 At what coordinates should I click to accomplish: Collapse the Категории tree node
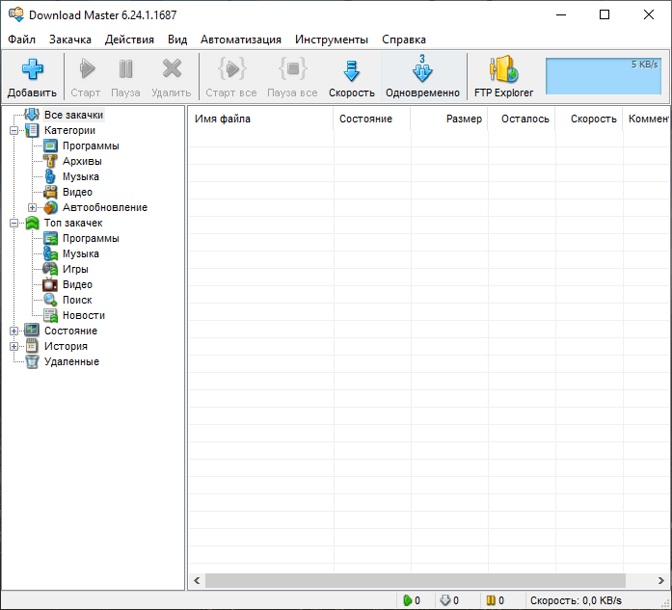[14, 130]
